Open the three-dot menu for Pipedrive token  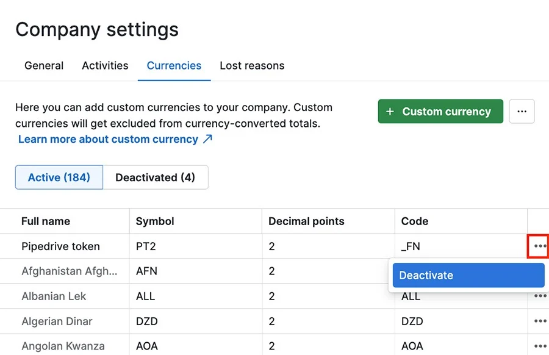coord(540,246)
